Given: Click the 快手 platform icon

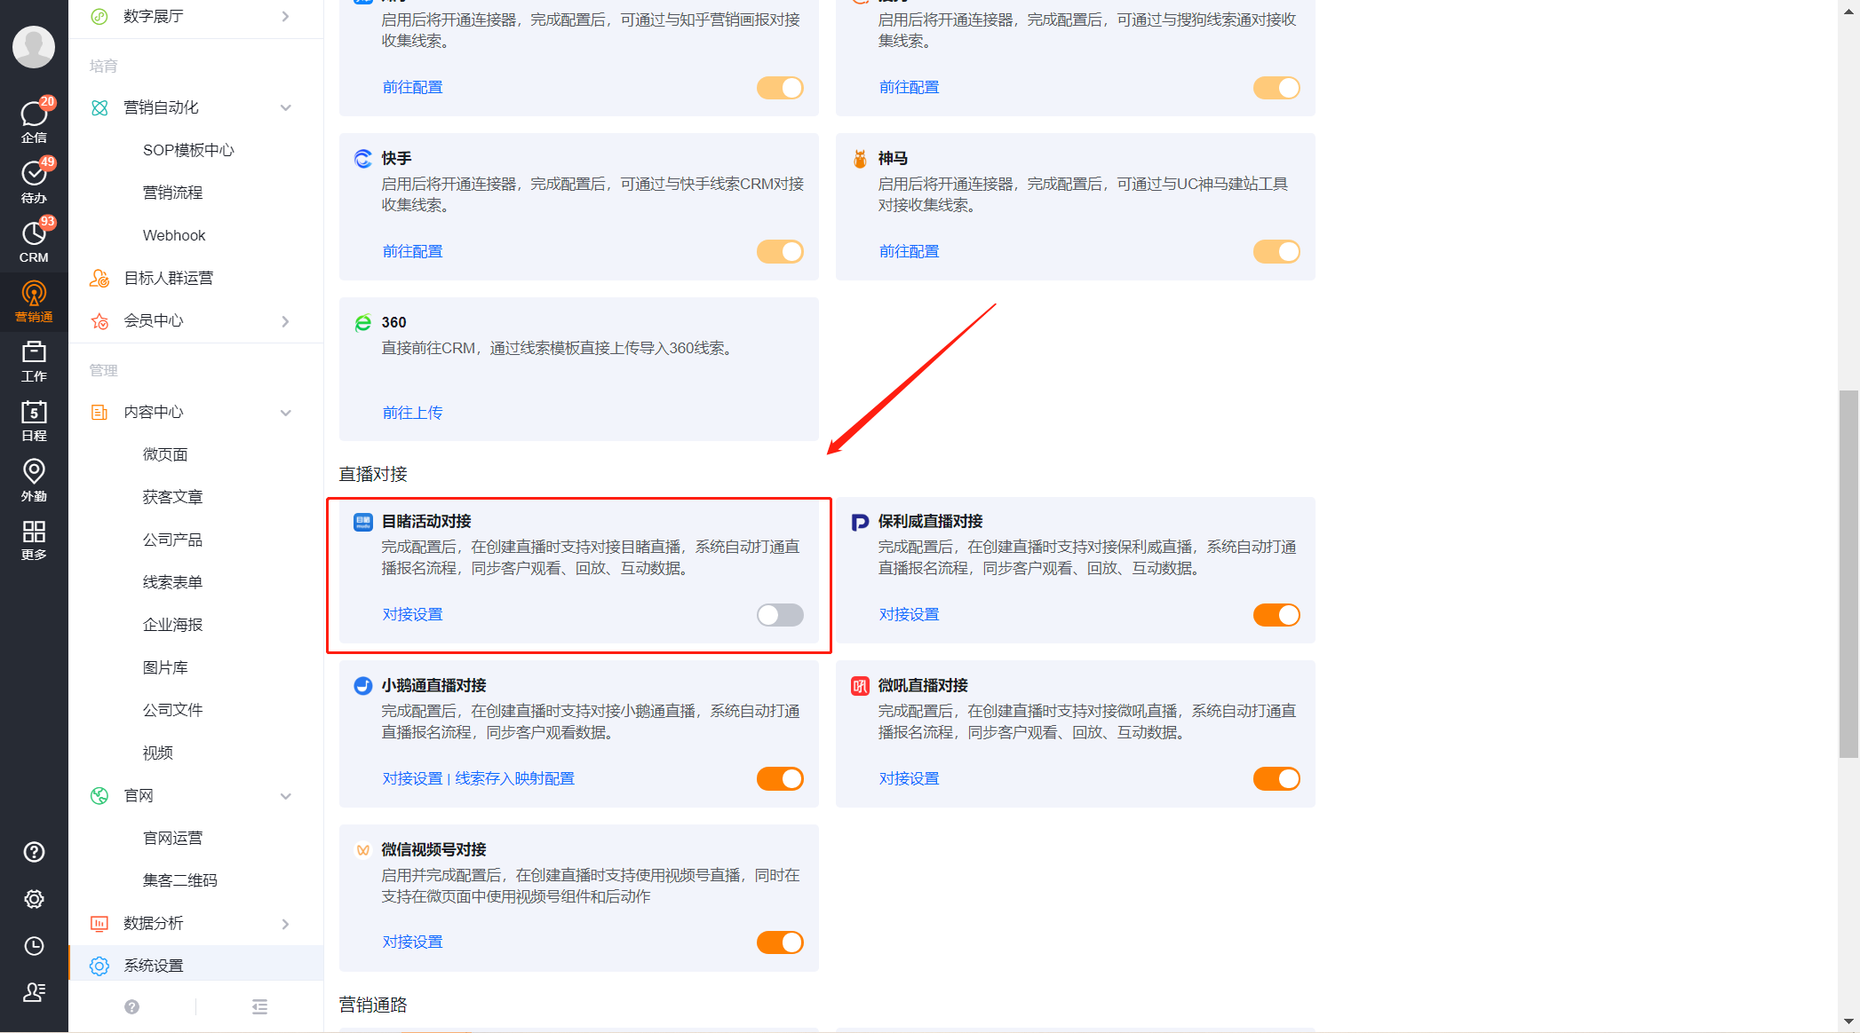Looking at the screenshot, I should click(x=363, y=159).
